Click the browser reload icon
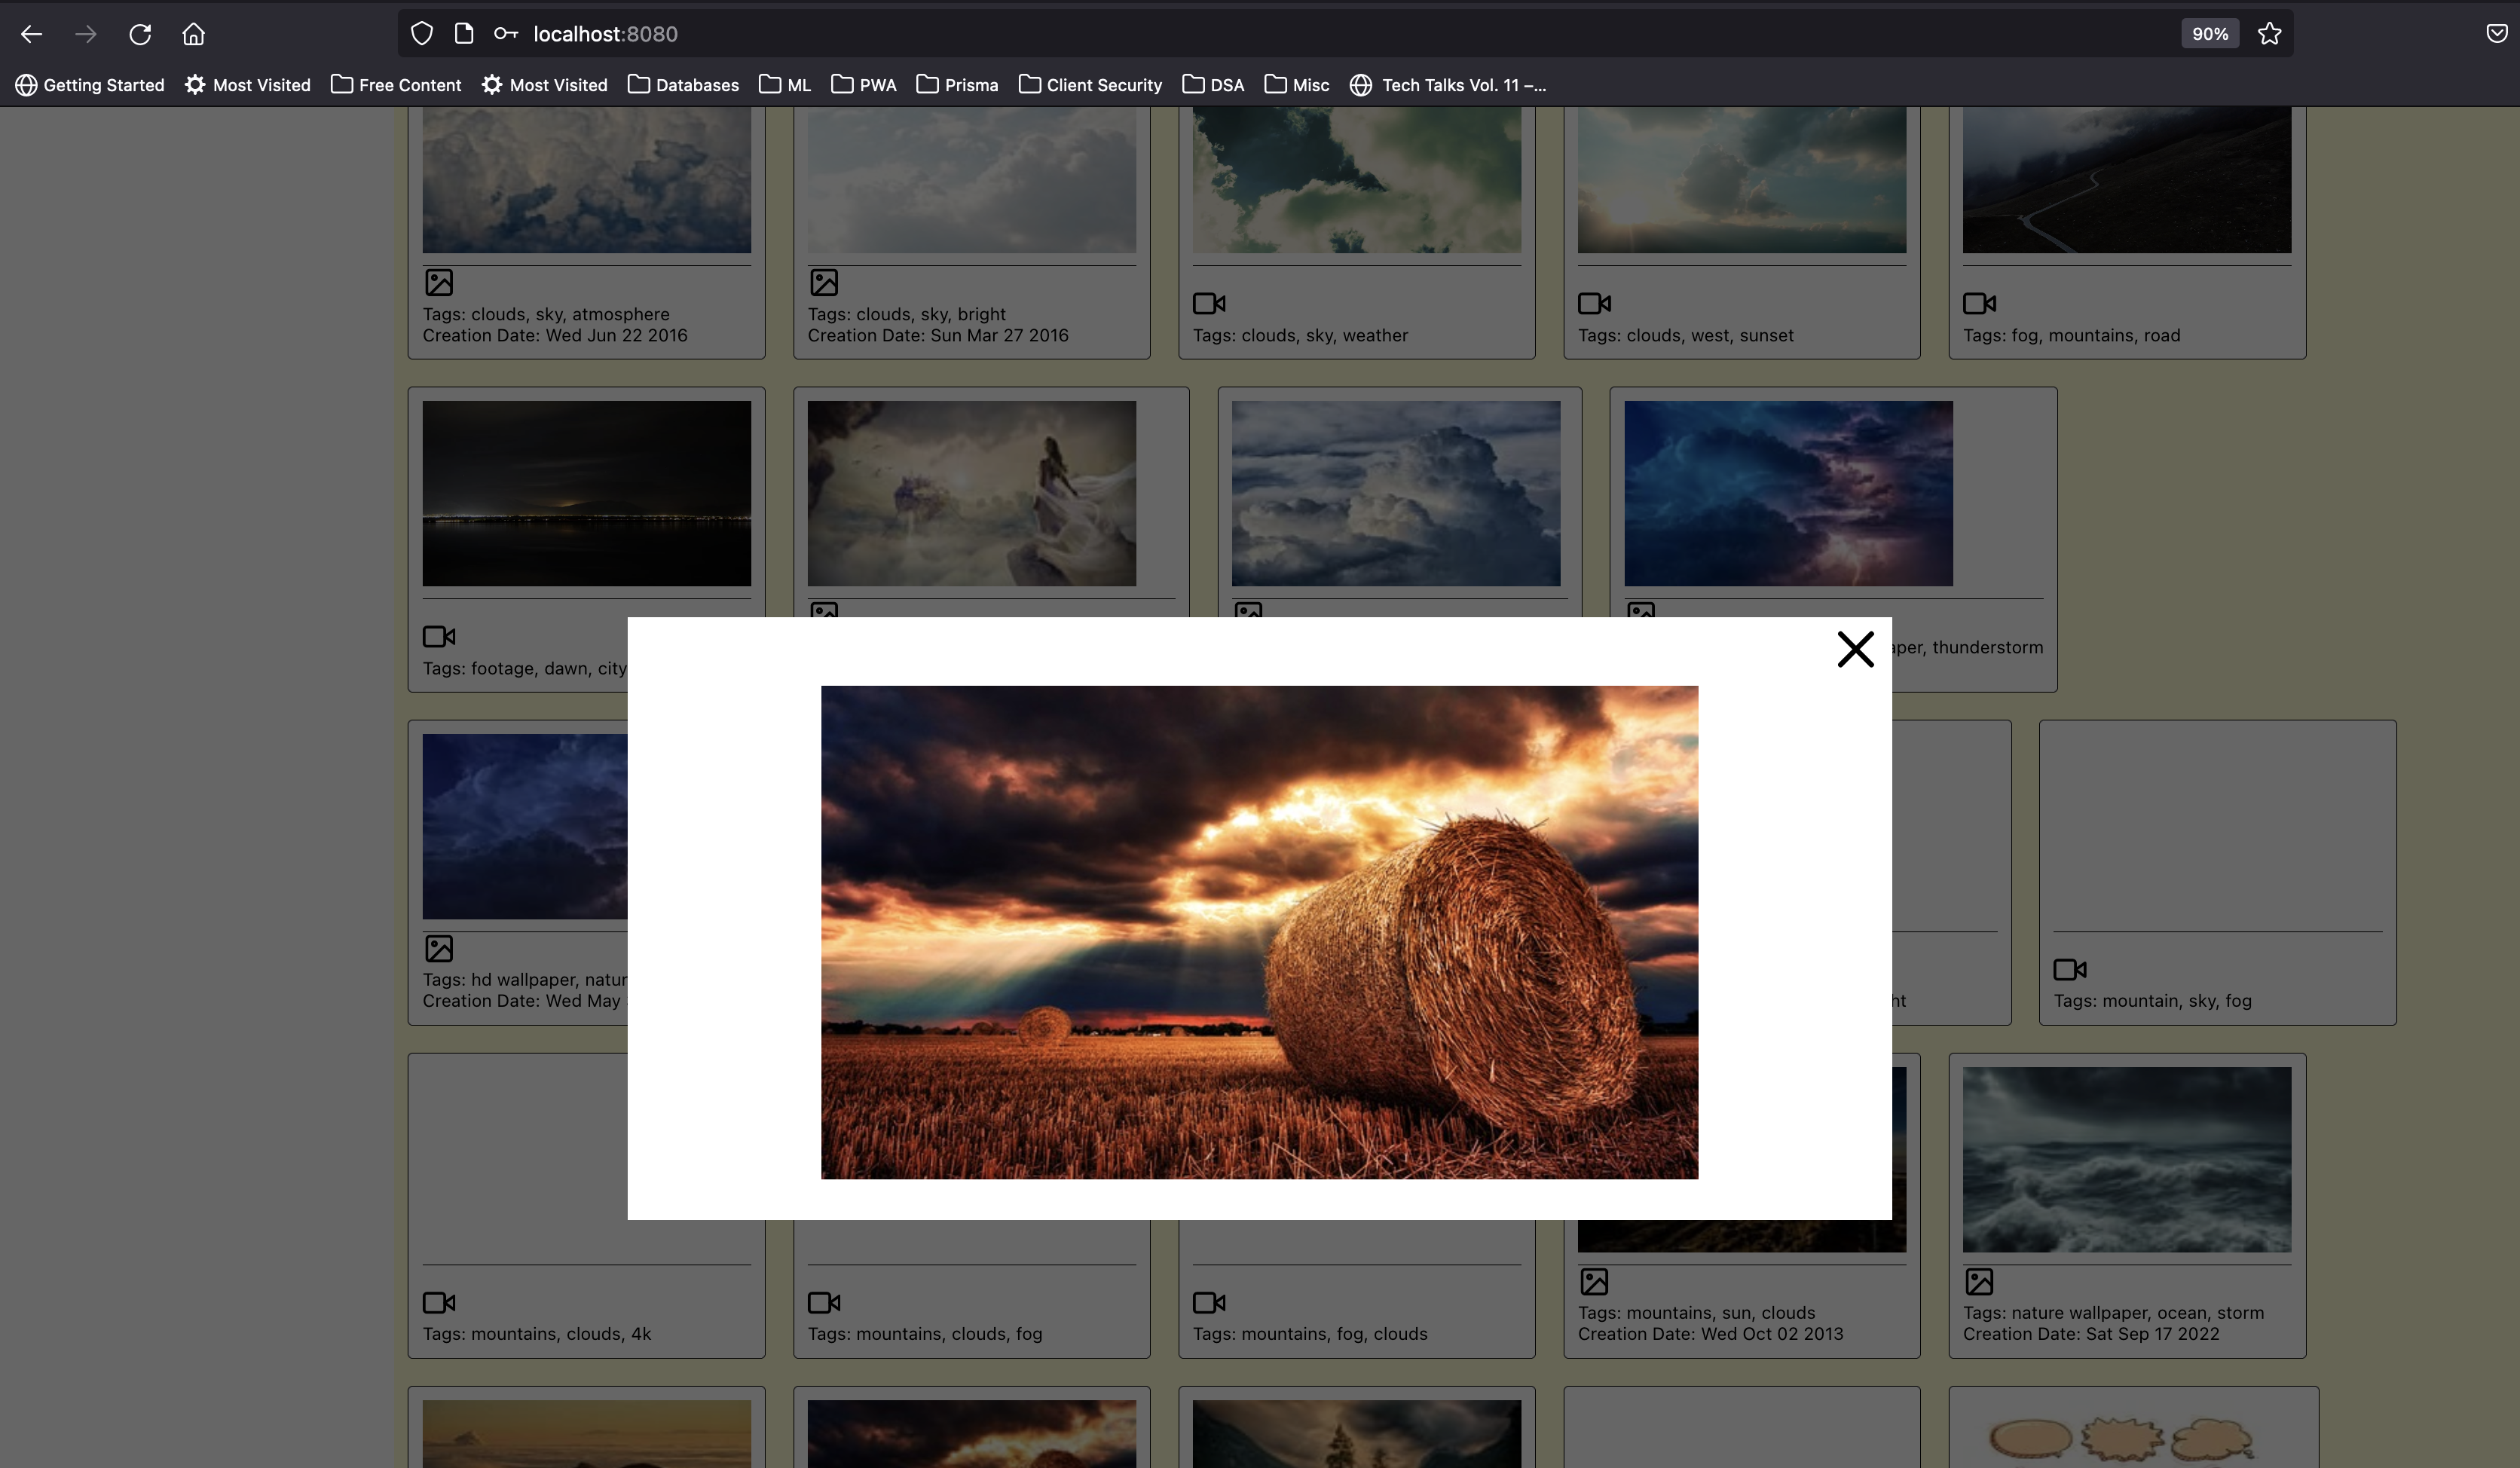 [x=140, y=34]
